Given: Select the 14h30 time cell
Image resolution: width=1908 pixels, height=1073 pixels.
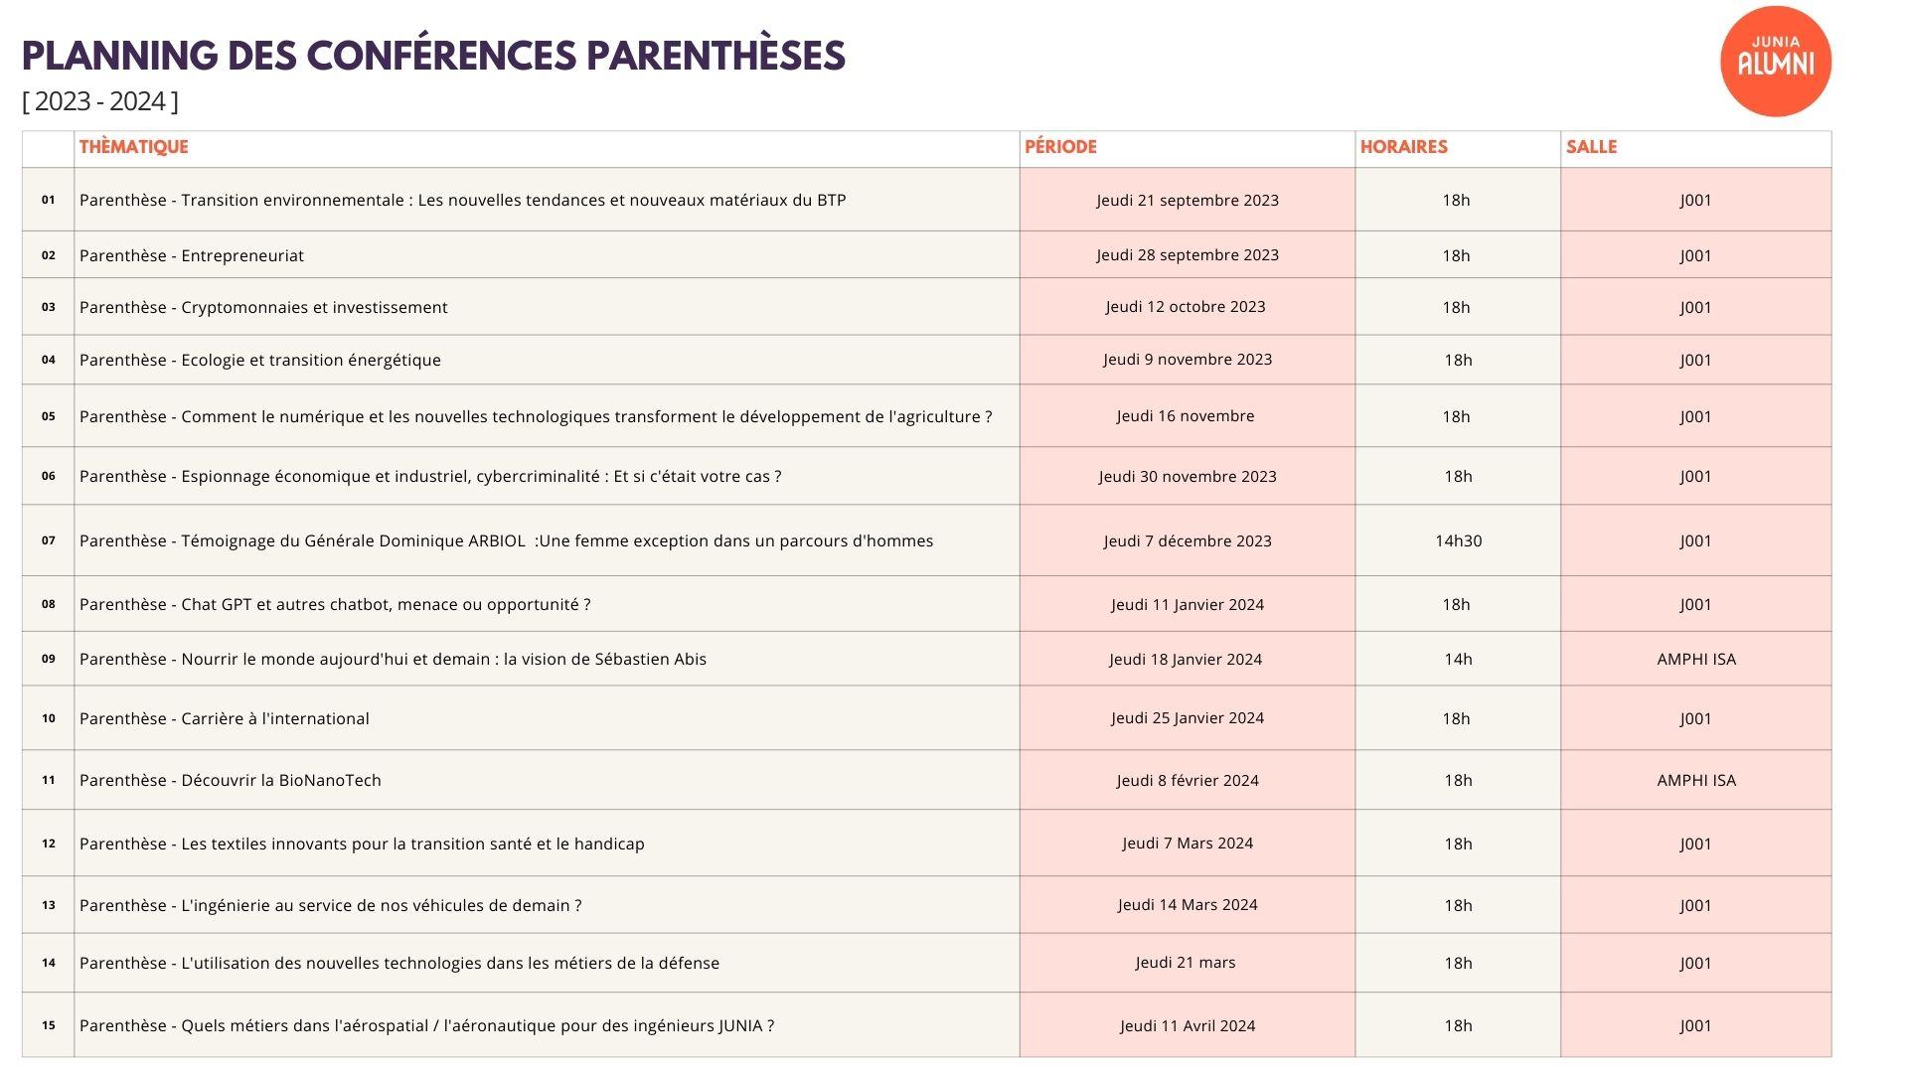Looking at the screenshot, I should (1458, 541).
